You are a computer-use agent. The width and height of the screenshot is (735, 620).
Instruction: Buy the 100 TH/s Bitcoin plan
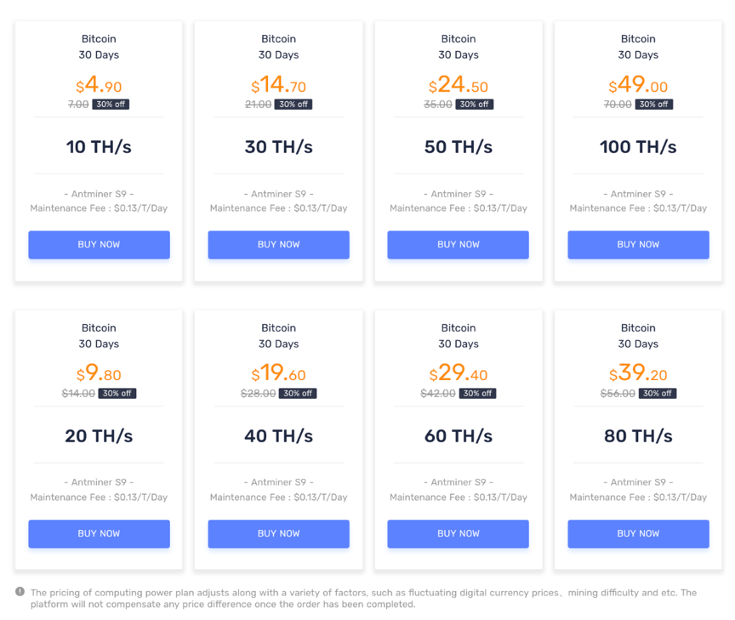pos(638,245)
